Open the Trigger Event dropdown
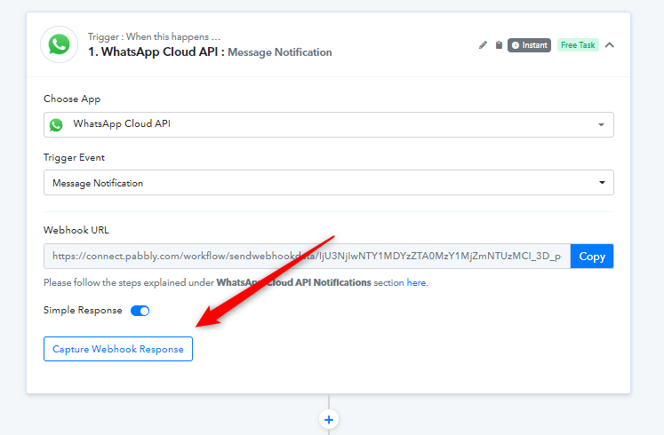 (x=329, y=183)
